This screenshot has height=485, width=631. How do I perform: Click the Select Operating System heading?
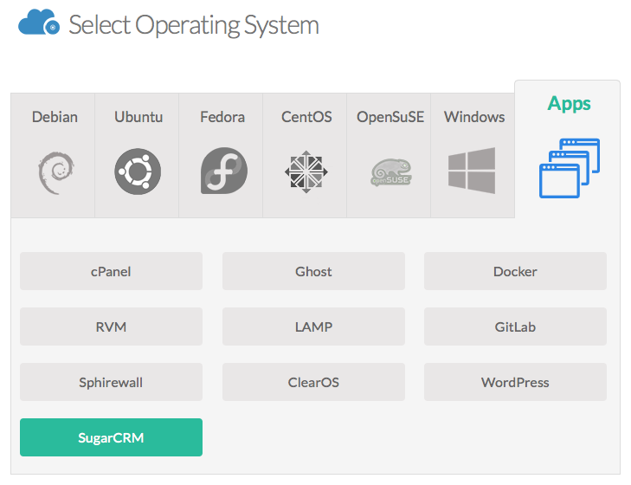194,25
